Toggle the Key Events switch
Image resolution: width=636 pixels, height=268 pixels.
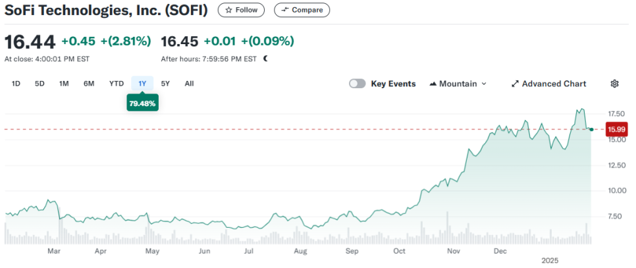(358, 84)
